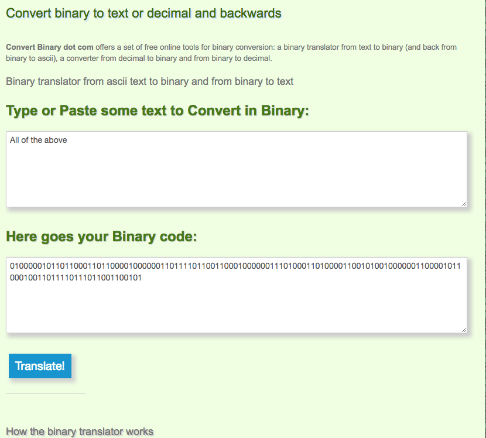This screenshot has height=438, width=486.
Task: Click the 'Binary translator from ascii text' subheading
Action: click(x=149, y=81)
